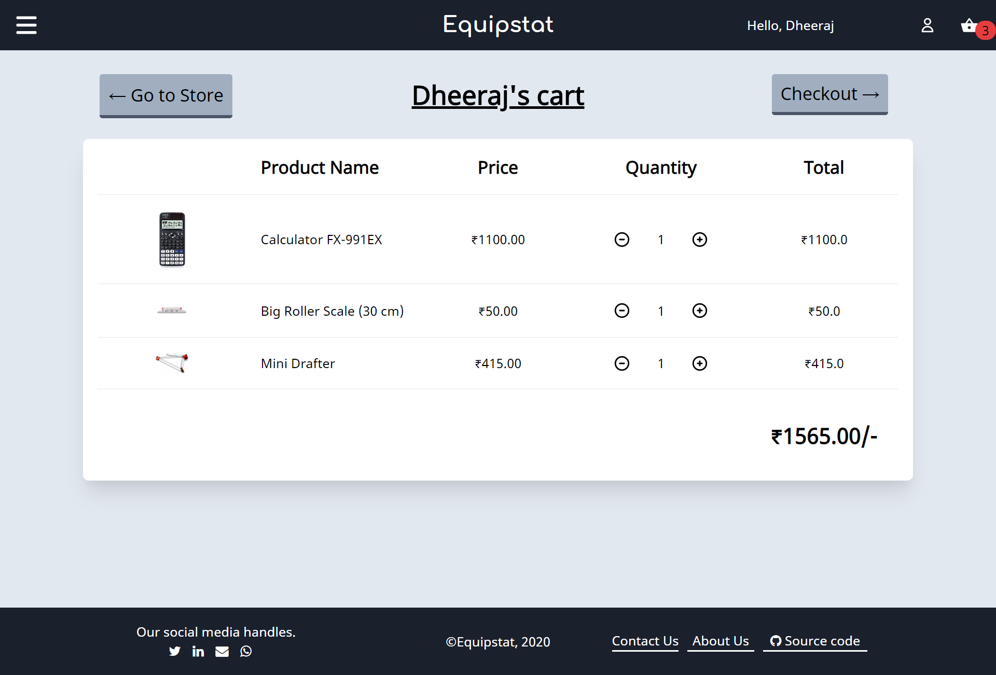View Source code on GitHub
The image size is (996, 675).
coord(815,641)
